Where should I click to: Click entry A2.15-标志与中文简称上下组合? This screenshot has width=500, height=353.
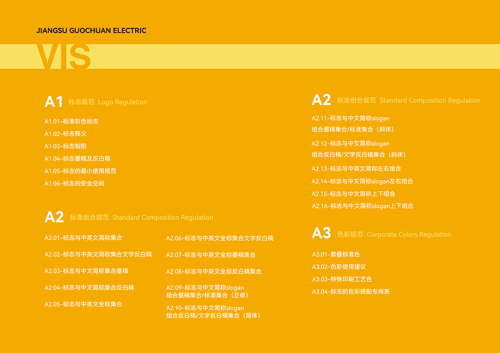pyautogui.click(x=353, y=194)
